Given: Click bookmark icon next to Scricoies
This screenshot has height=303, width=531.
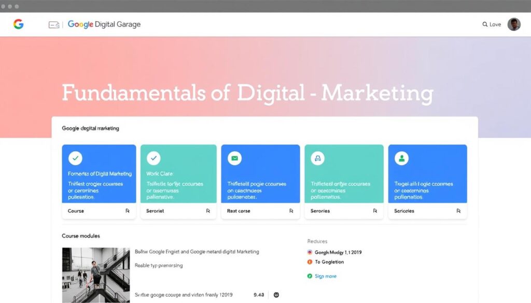Looking at the screenshot, I should (458, 211).
